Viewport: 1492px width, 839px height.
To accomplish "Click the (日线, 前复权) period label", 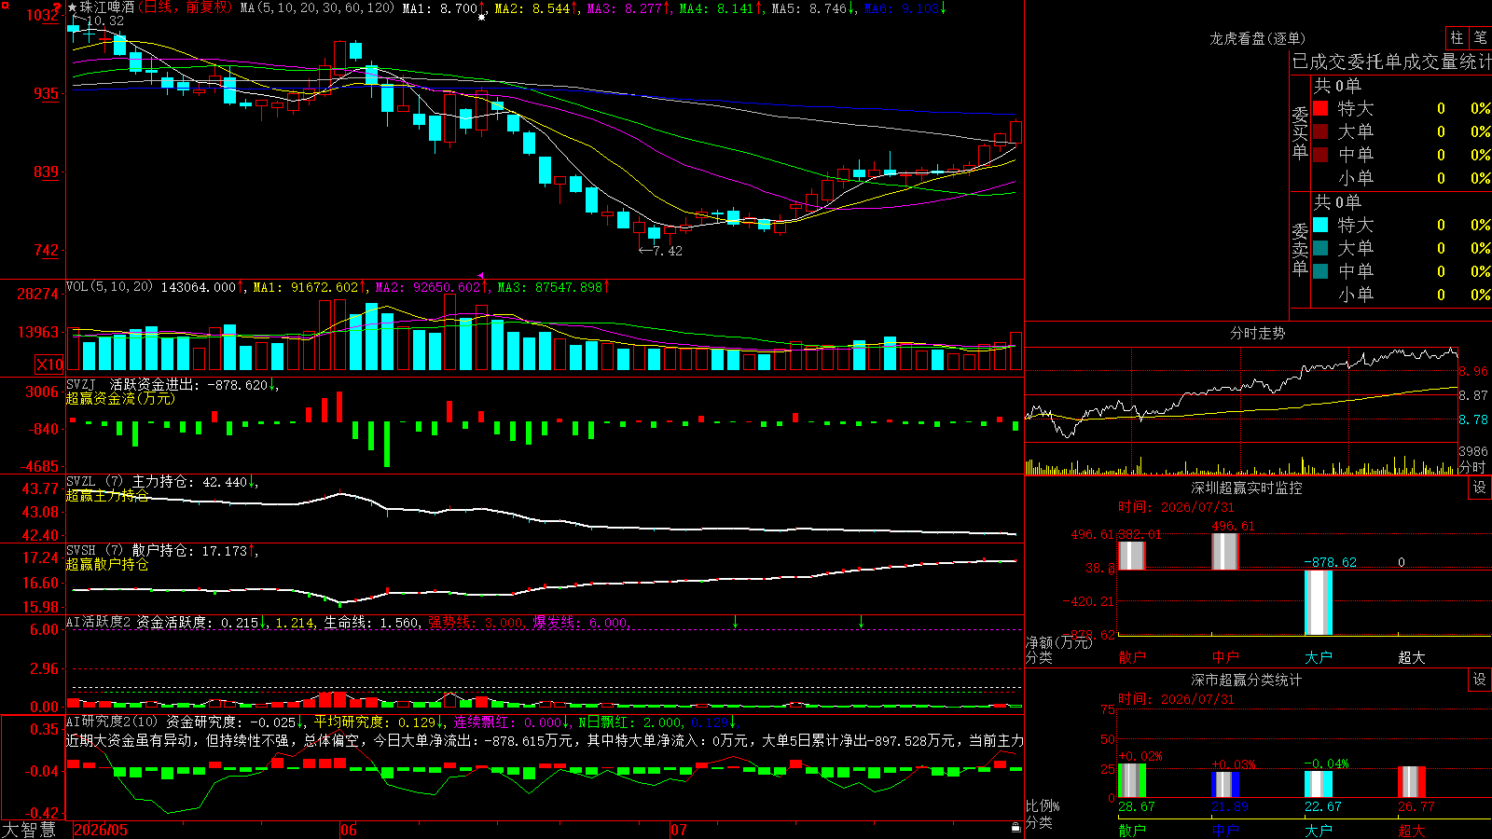I will click(185, 7).
